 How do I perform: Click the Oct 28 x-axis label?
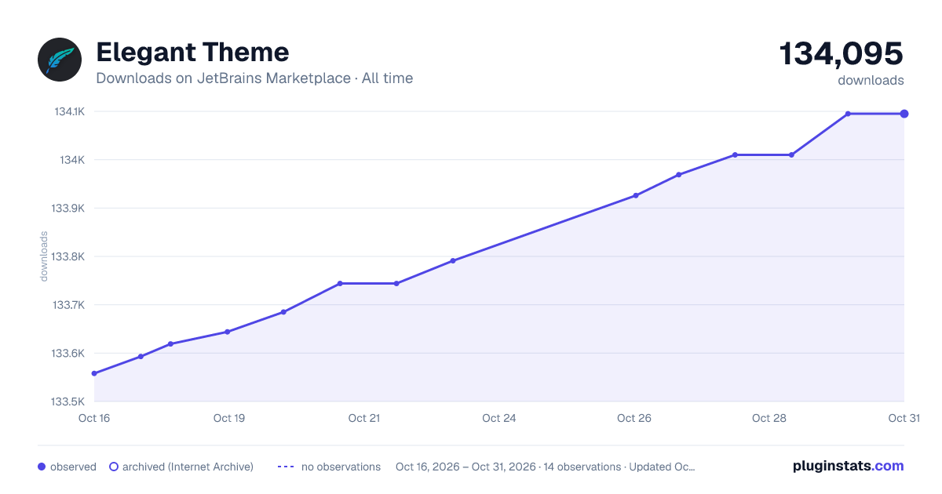coord(769,418)
